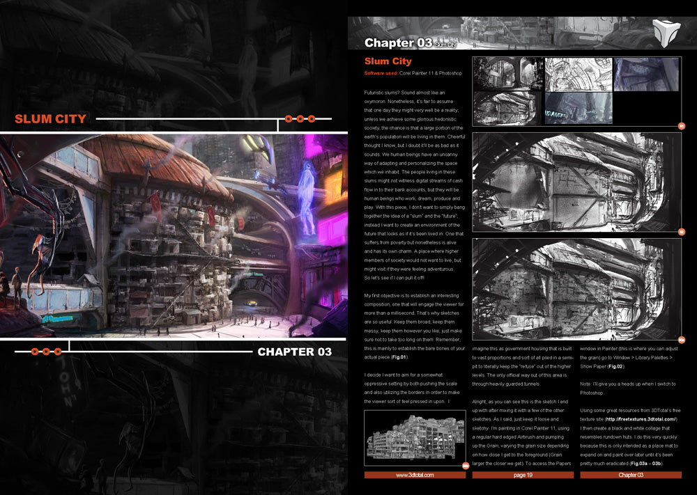The image size is (697, 495).
Task: Open the black and white huts collage image
Action: pyautogui.click(x=415, y=437)
